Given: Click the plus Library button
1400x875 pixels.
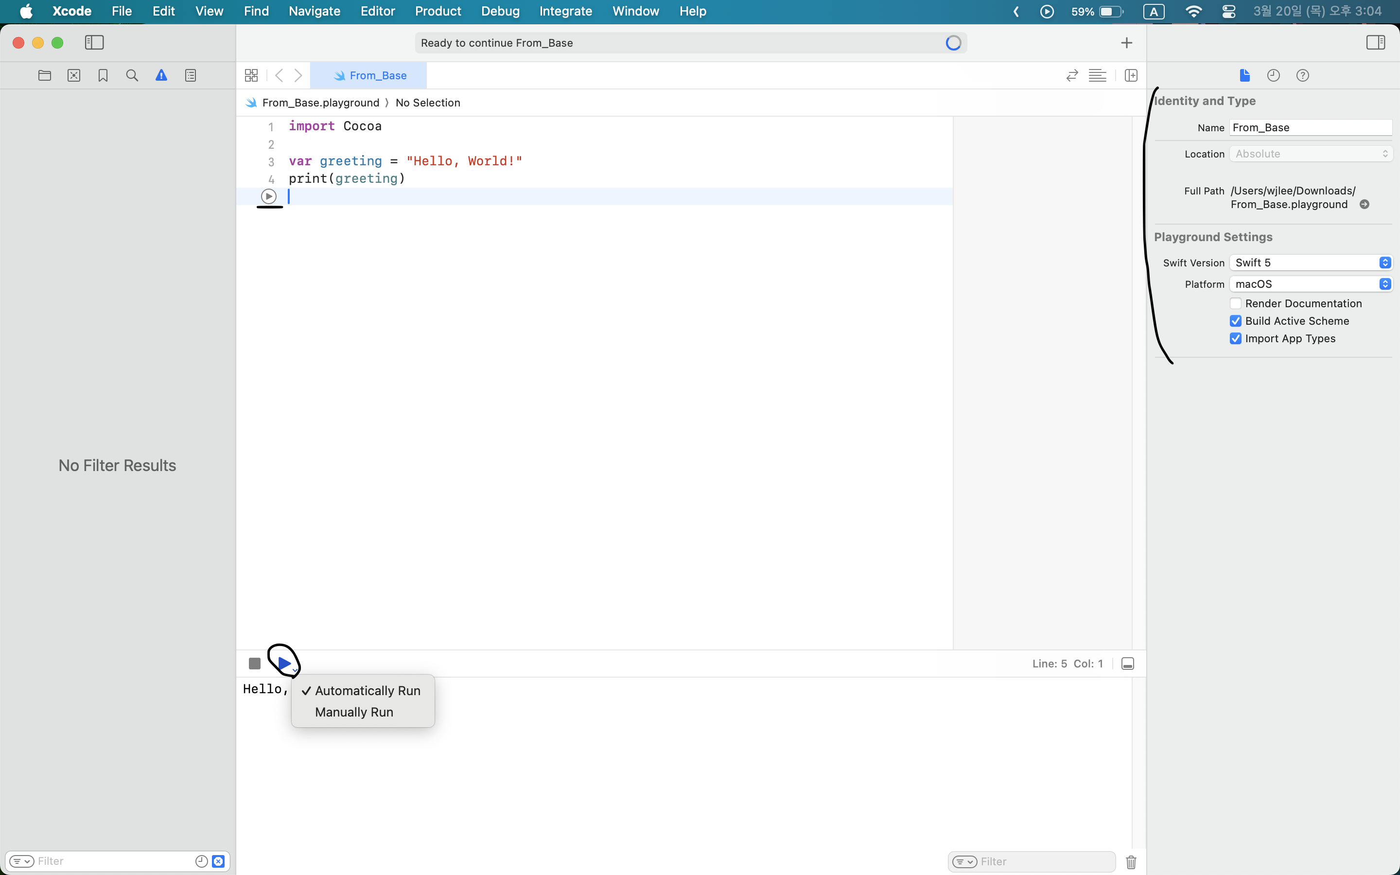Looking at the screenshot, I should (x=1126, y=43).
